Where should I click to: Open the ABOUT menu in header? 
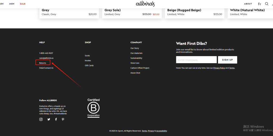pos(248,4)
